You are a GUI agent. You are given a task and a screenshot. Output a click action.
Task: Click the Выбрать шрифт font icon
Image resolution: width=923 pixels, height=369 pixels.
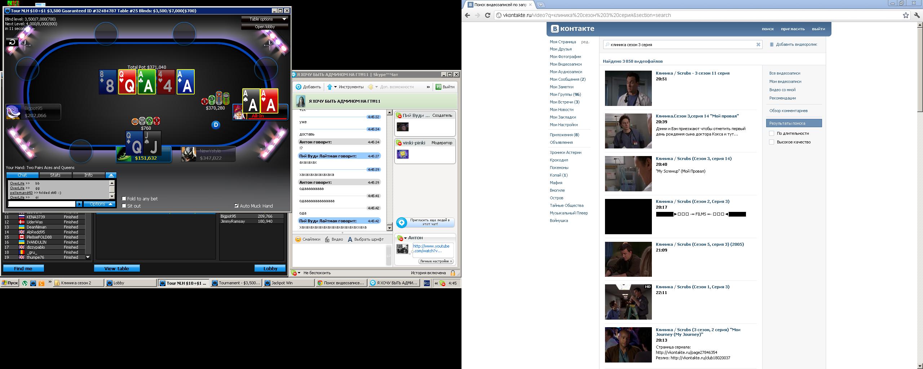[x=350, y=239]
